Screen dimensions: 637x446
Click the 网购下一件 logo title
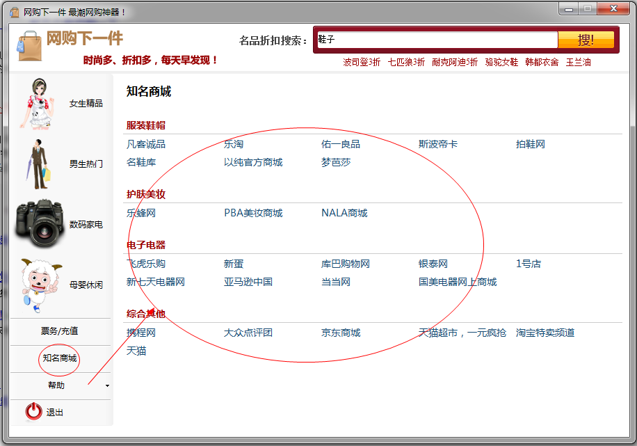tap(85, 38)
